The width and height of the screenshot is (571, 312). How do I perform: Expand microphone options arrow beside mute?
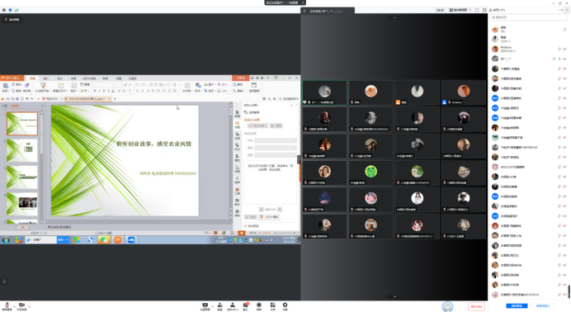(14, 306)
